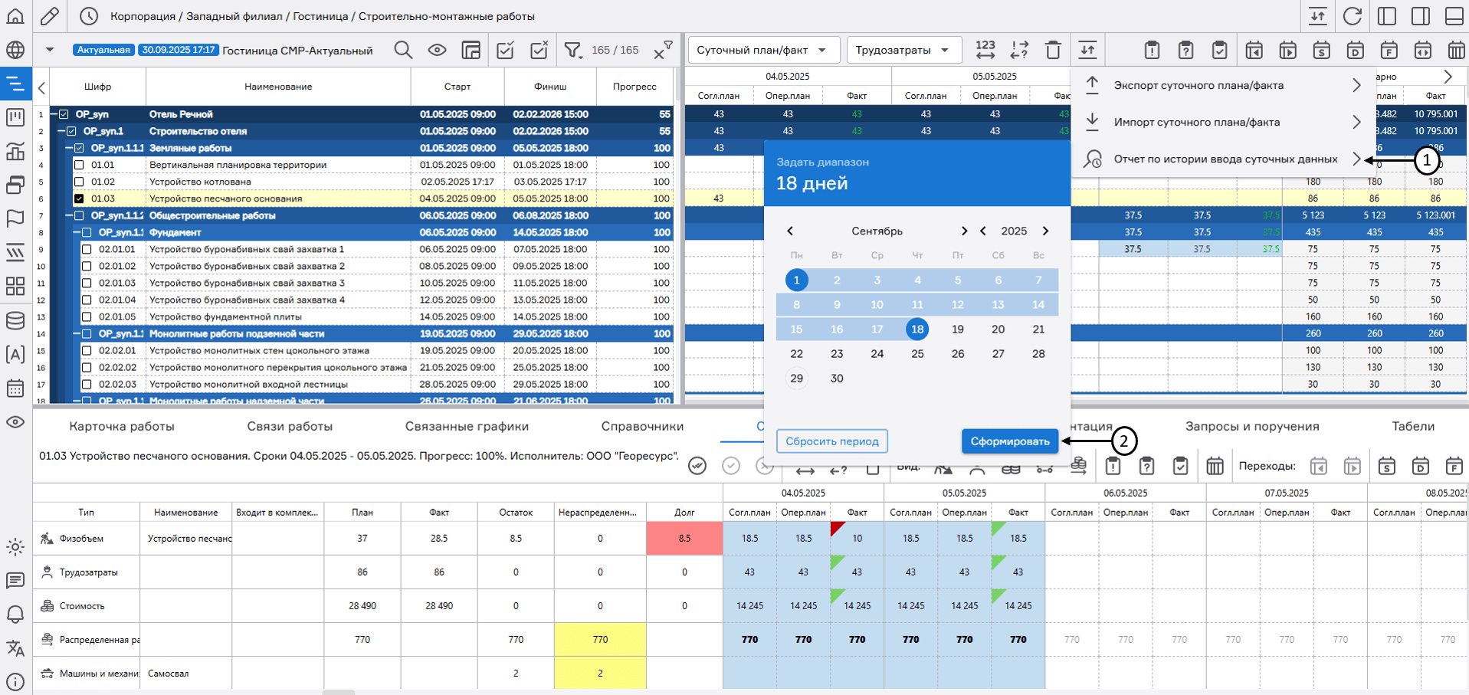The image size is (1469, 695).
Task: Click the refresh icon in top bar
Action: pos(1353,16)
